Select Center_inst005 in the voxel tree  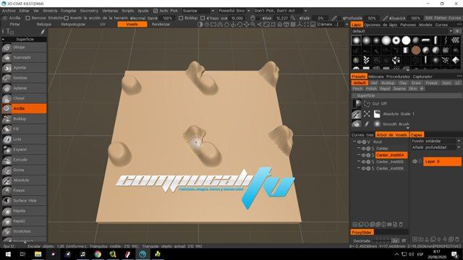coord(390,162)
